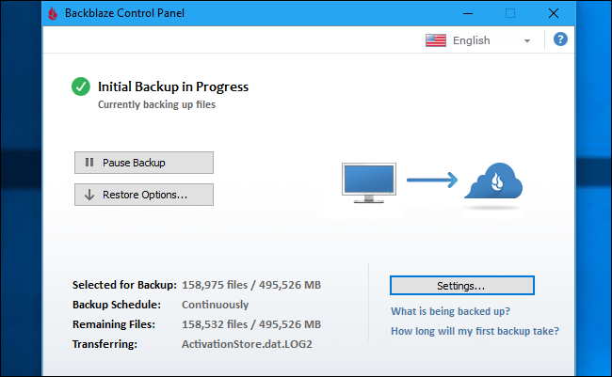Click the Backblaze flame icon in title bar
The height and width of the screenshot is (377, 612).
(x=52, y=14)
